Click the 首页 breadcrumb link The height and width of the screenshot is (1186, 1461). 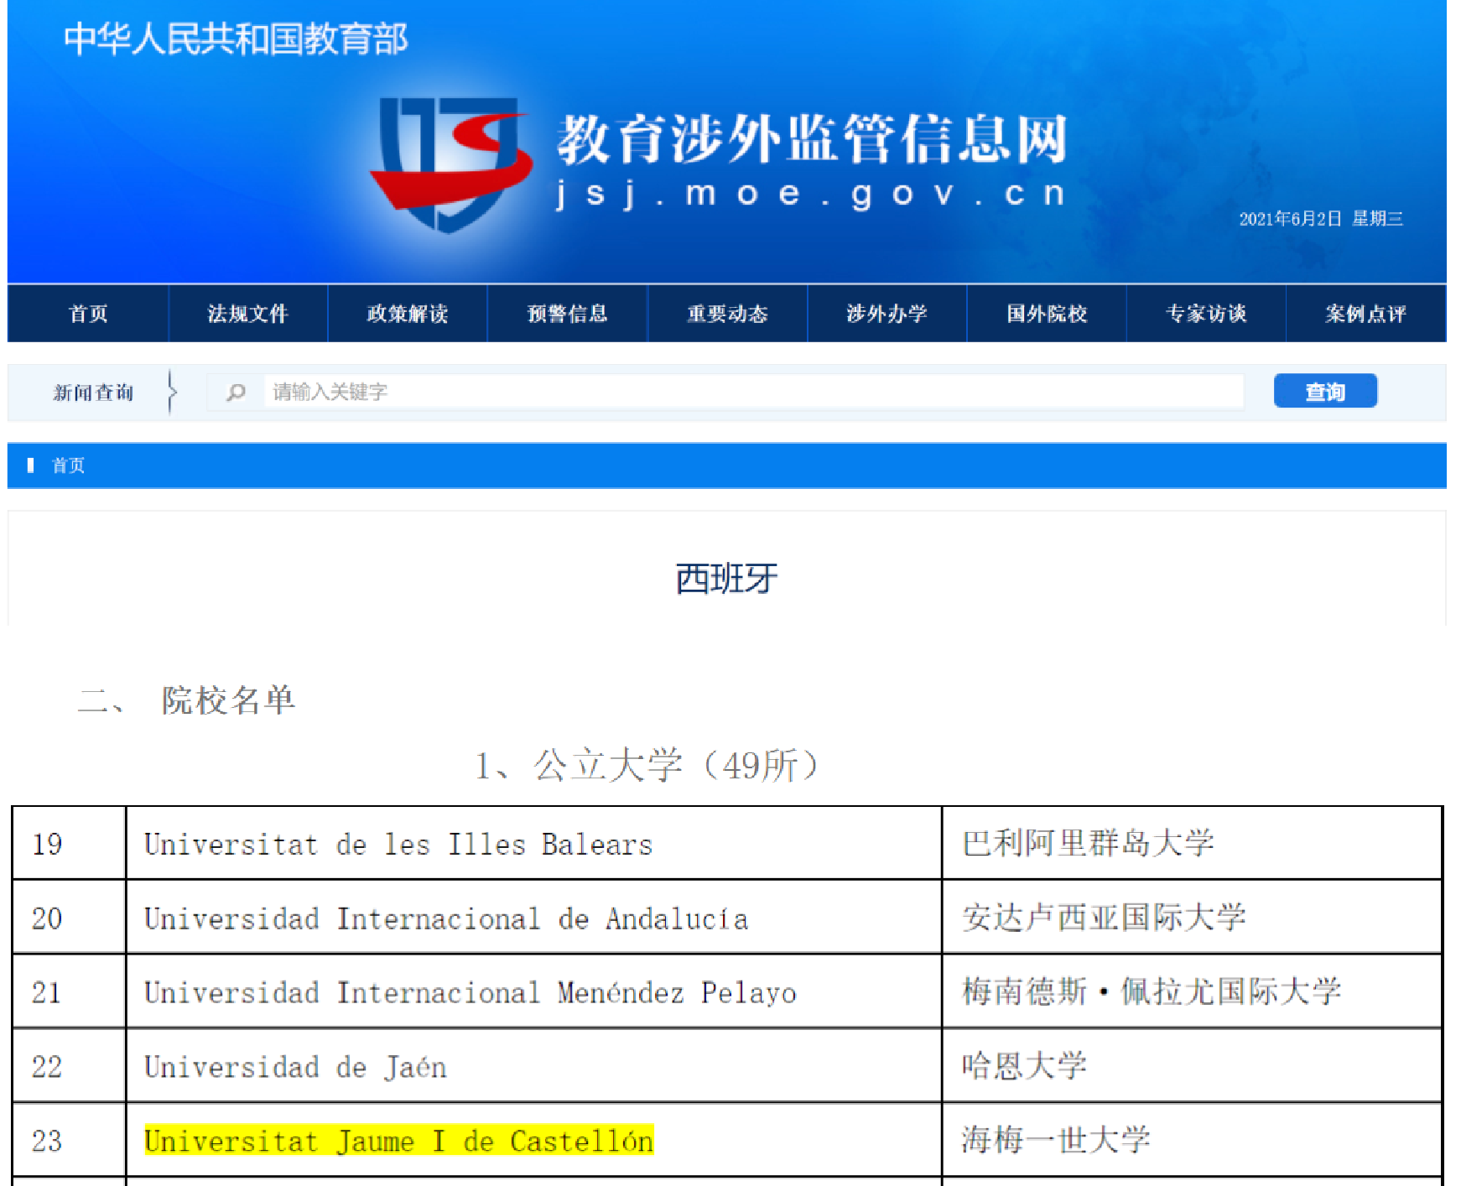(x=68, y=466)
